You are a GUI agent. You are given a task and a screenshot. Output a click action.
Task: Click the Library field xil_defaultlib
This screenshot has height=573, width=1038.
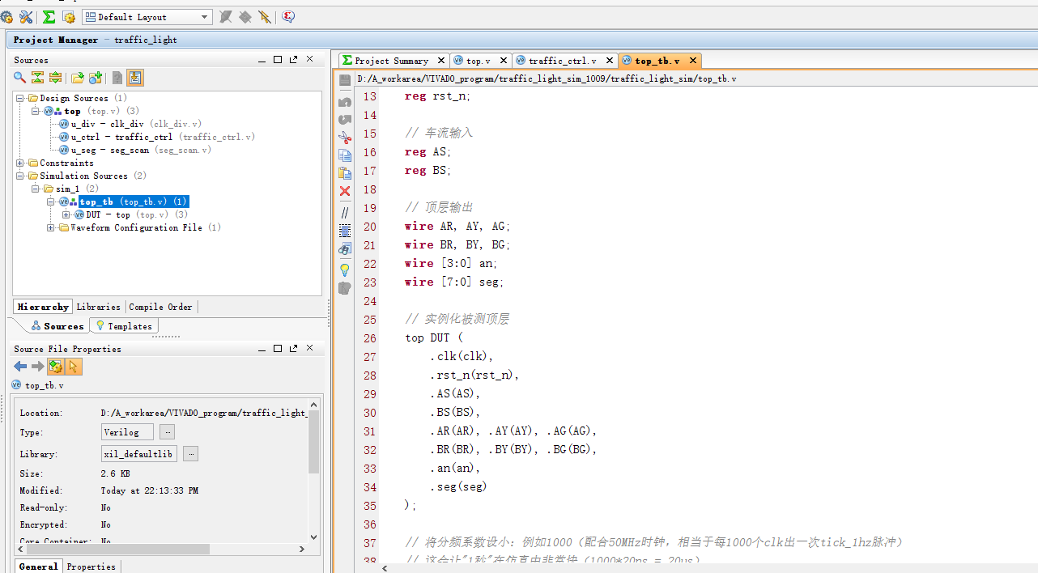[x=139, y=454]
